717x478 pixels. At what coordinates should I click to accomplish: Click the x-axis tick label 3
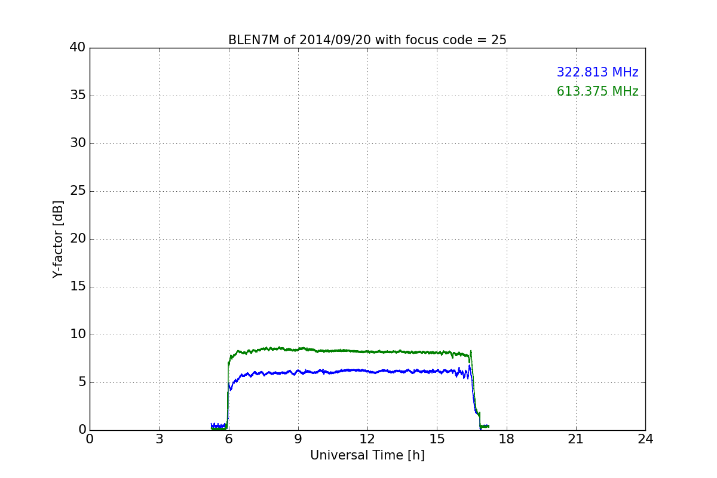[159, 439]
